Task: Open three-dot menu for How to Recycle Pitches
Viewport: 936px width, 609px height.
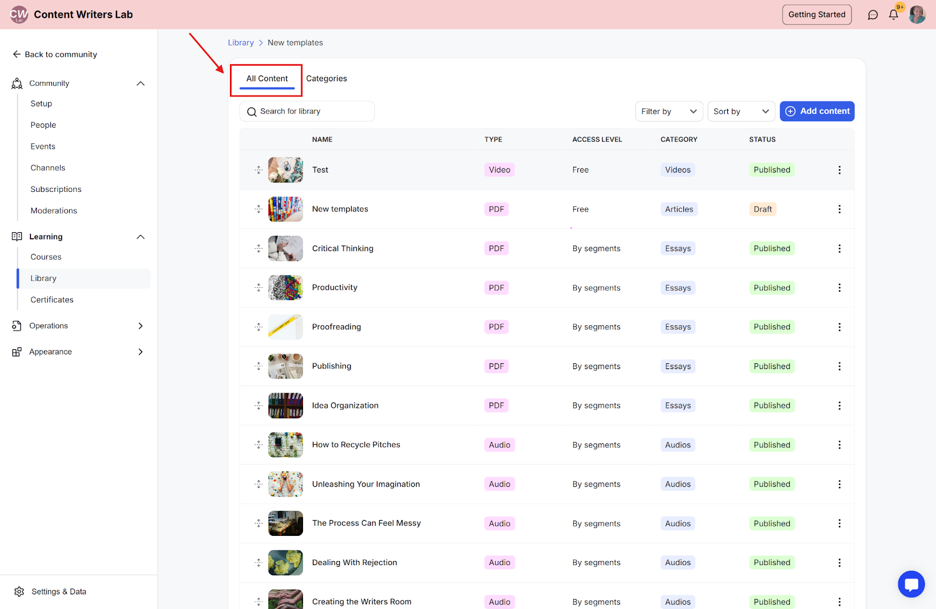Action: pyautogui.click(x=839, y=445)
